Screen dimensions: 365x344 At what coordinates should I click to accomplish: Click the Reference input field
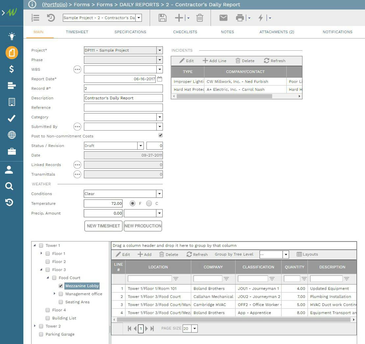tap(123, 108)
